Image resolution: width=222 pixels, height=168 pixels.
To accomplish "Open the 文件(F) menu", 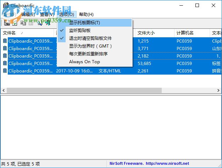I will click(10, 15).
